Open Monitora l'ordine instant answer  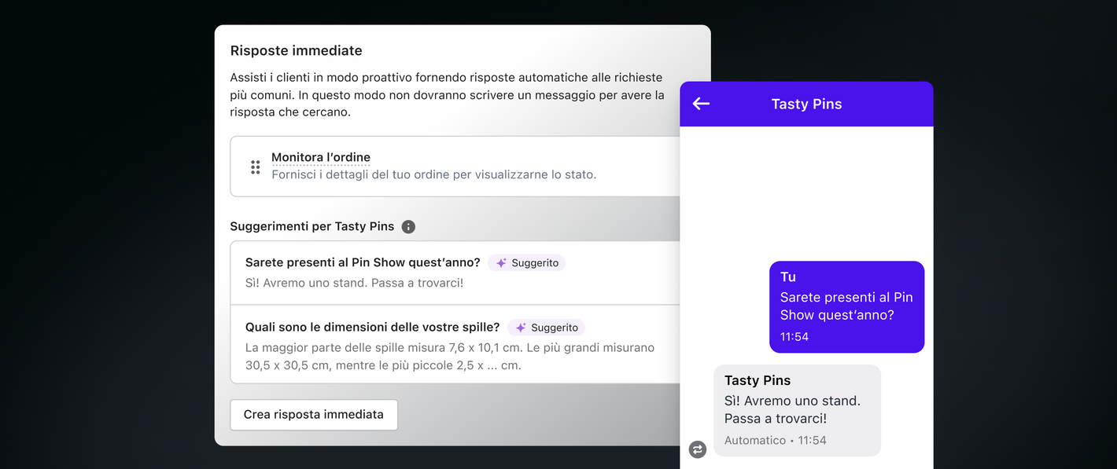tap(455, 167)
